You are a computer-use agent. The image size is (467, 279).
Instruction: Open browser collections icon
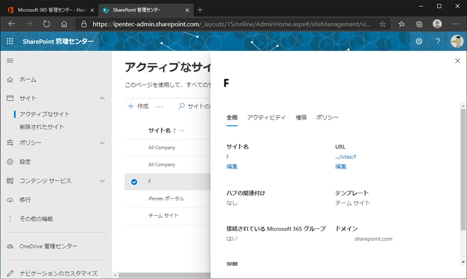pyautogui.click(x=419, y=24)
